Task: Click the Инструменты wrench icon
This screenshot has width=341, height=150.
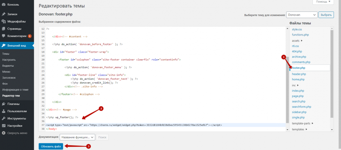Action: point(3,119)
